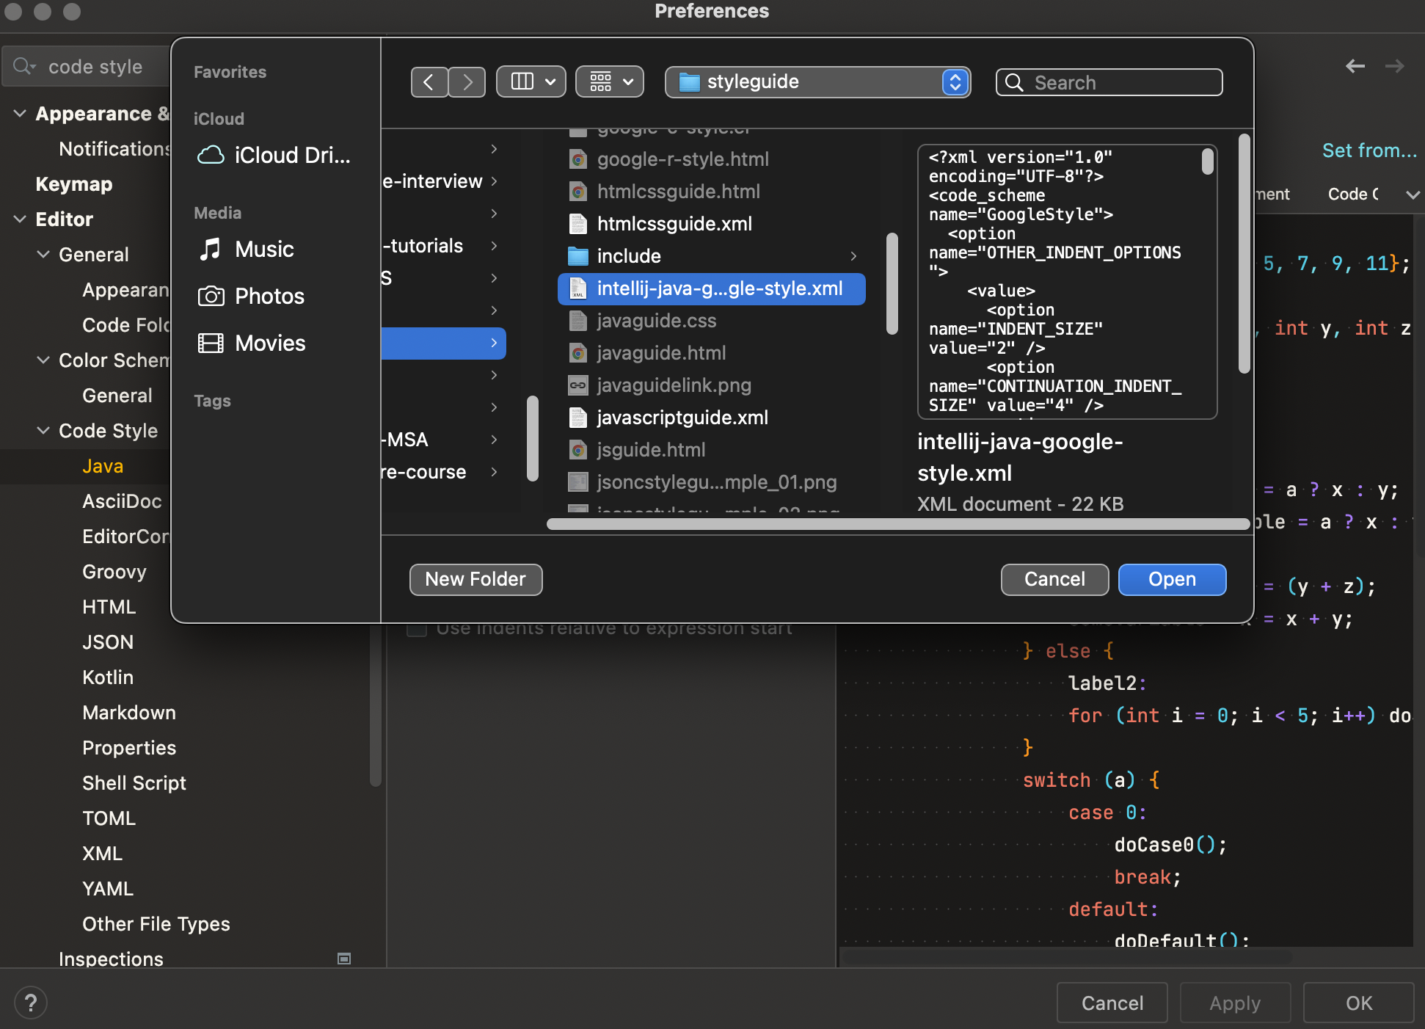Screen dimensions: 1425x1029
Task: Select the htmlcssguide.xml file
Action: click(x=674, y=224)
